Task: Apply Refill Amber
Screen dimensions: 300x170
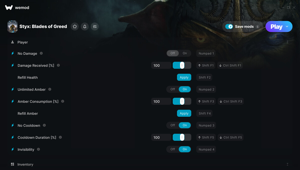Action: [x=184, y=113]
